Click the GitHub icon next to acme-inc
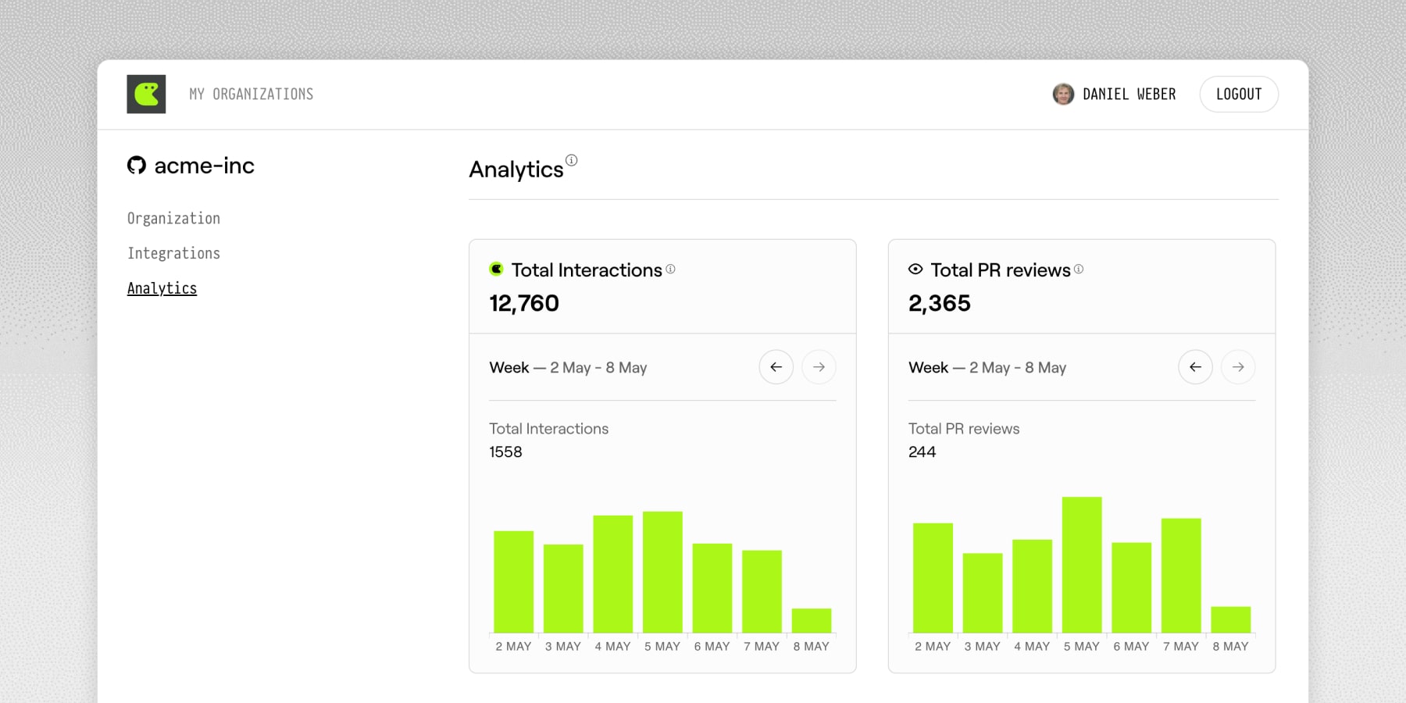 [x=135, y=166]
